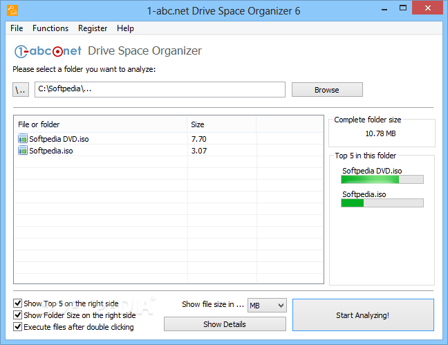Open the file size unit MB dropdown
Viewport: 448px width, 345px height.
(267, 306)
